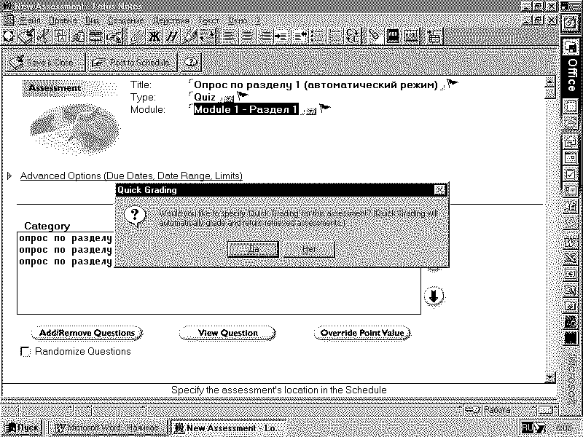Expand the Advanced Options section triangle
The width and height of the screenshot is (583, 437).
9,176
